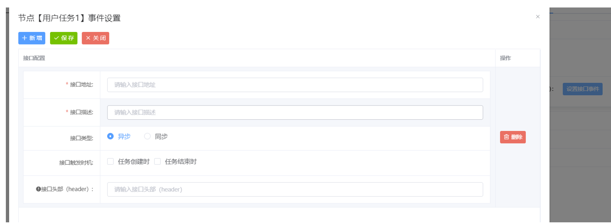Enable the 任务创建时 checkbox
Viewport: 611px width, 224px height.
(x=111, y=162)
